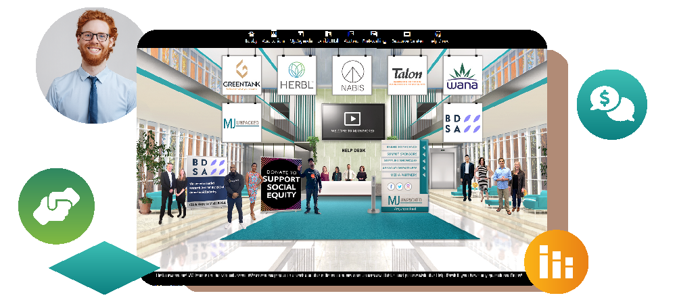Select the HERBL hanging sponsor banner
The height and width of the screenshot is (304, 677).
[297, 76]
